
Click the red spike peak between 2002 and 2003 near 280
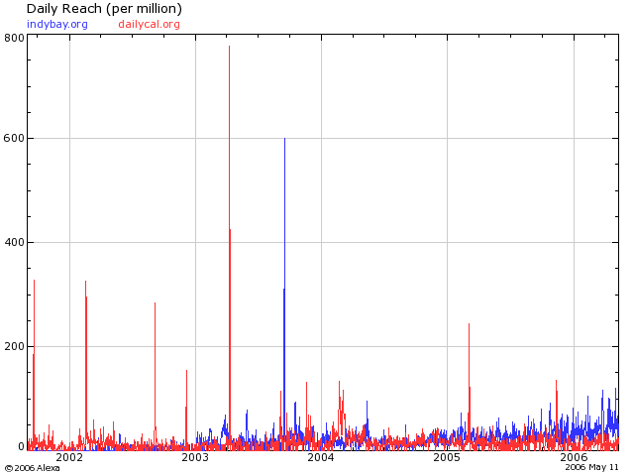coord(155,303)
